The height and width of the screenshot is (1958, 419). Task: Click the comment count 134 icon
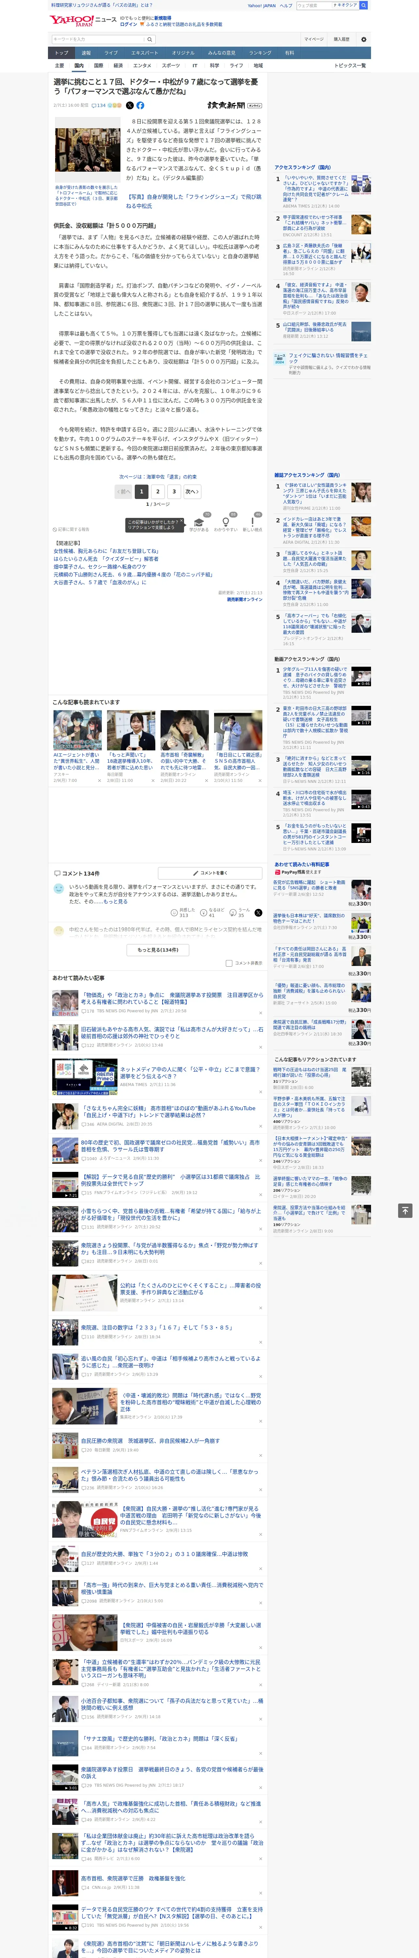pos(100,106)
